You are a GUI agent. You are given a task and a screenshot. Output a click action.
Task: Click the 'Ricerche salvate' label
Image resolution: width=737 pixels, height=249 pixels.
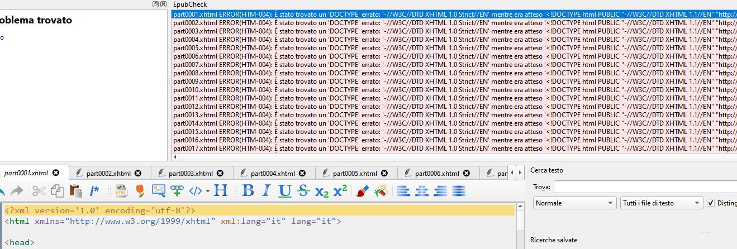pyautogui.click(x=554, y=240)
